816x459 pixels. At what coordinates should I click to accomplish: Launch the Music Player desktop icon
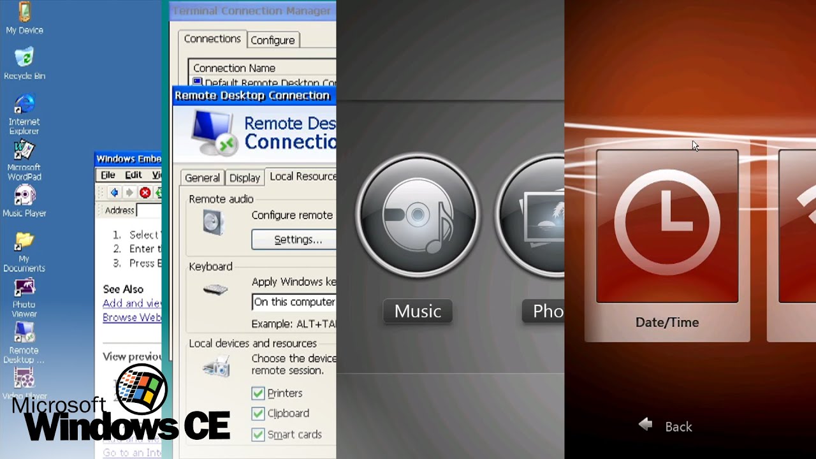point(24,201)
